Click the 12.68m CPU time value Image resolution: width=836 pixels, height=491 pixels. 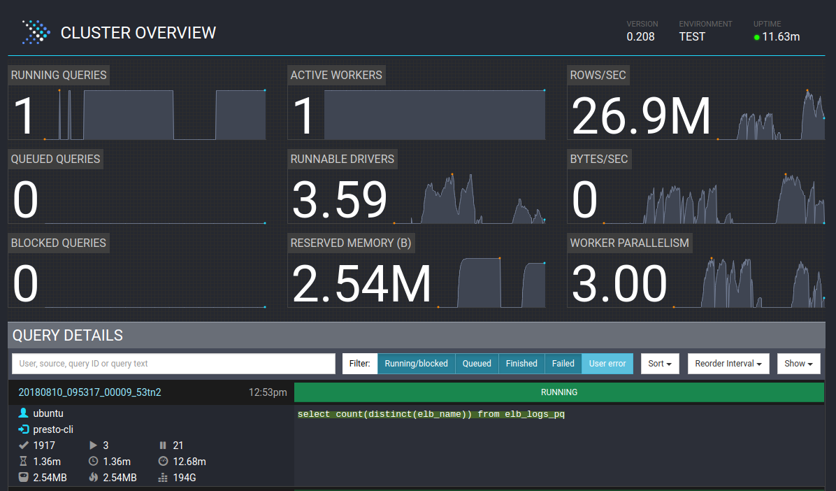pyautogui.click(x=189, y=461)
